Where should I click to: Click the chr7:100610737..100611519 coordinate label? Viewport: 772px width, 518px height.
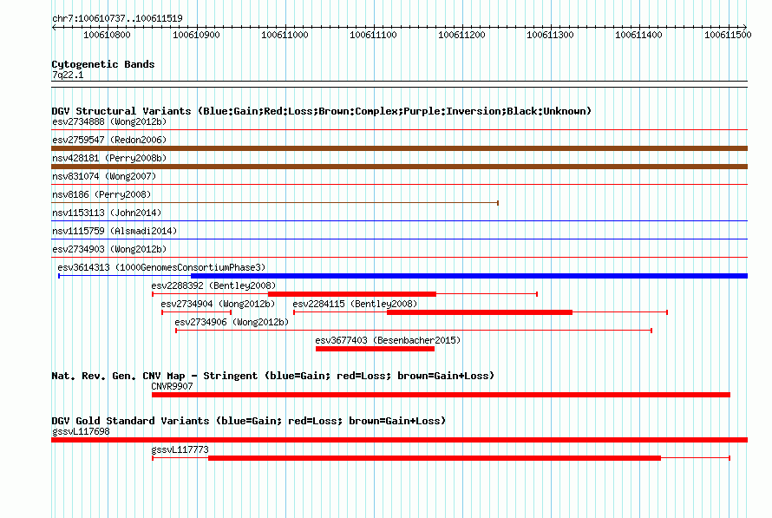click(x=117, y=18)
